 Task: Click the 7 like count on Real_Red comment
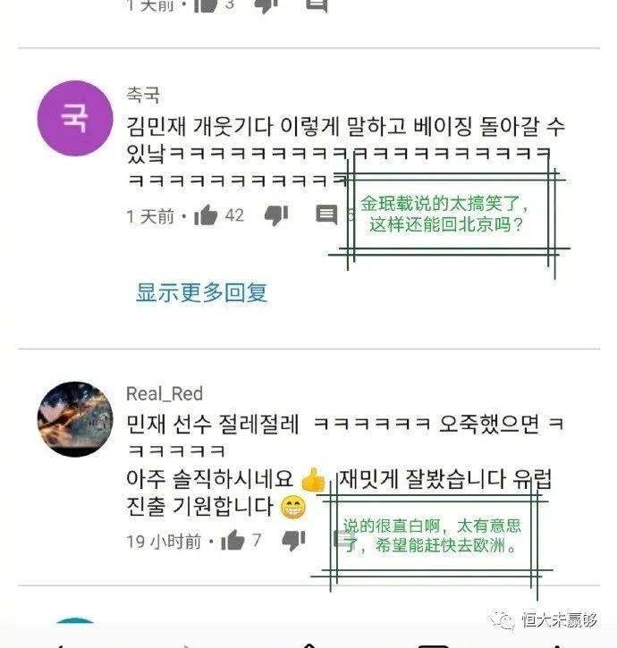[x=257, y=540]
